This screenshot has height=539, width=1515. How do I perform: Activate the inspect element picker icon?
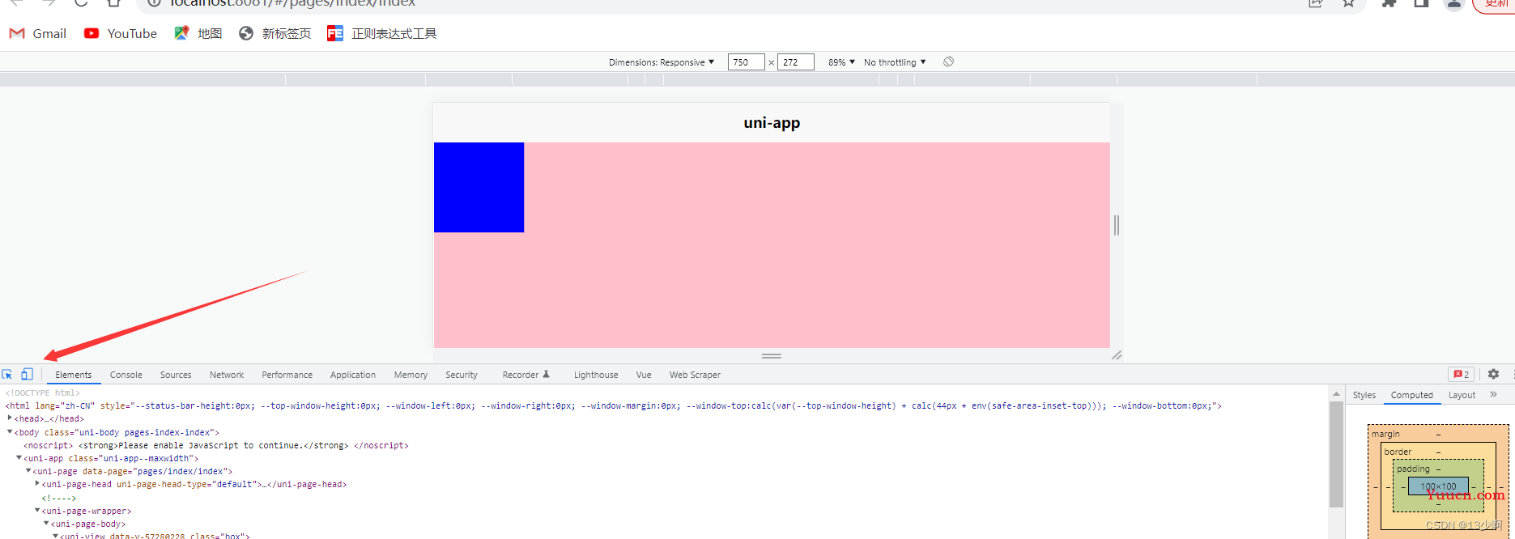[7, 374]
